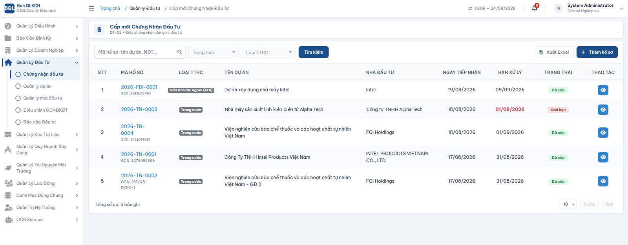Select the Quản lý dự án radio item

click(18, 86)
